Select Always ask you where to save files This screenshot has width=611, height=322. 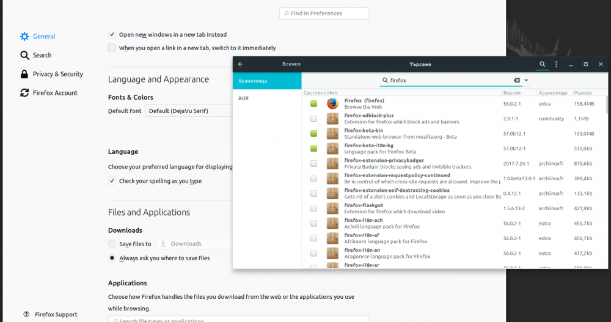(112, 258)
